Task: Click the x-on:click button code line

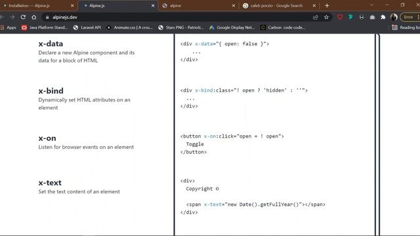Action: 232,136
